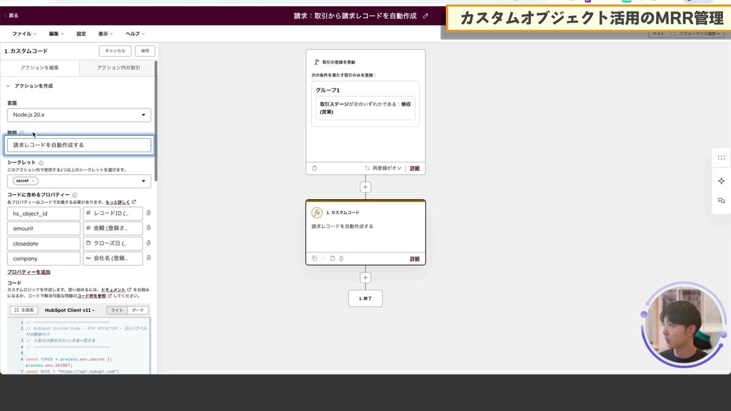Click the プロパティーを追加 link
731x411 pixels.
point(28,272)
